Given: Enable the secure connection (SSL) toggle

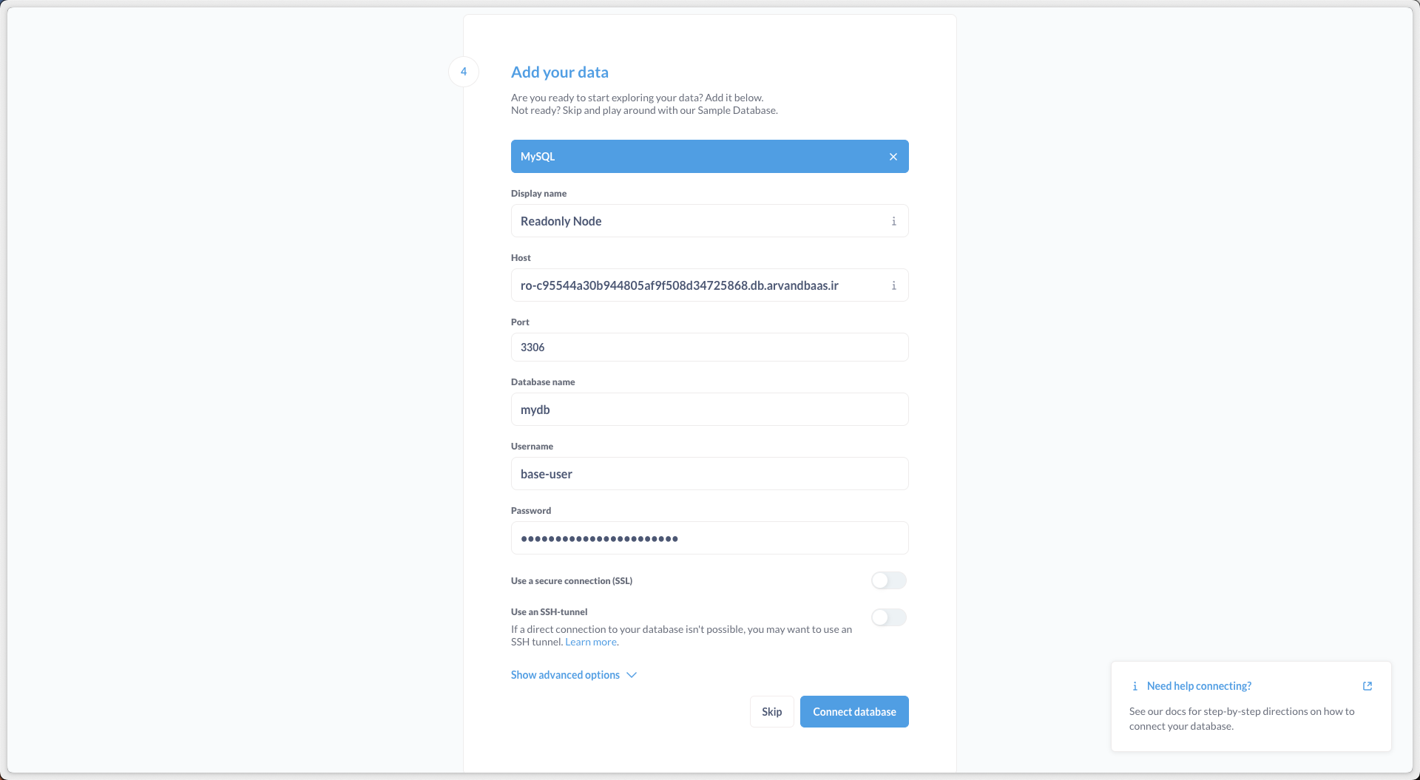Looking at the screenshot, I should (x=888, y=580).
